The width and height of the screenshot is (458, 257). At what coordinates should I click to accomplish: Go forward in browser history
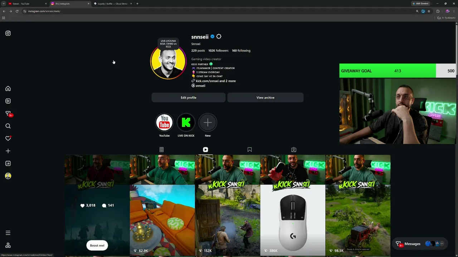click(x=10, y=11)
